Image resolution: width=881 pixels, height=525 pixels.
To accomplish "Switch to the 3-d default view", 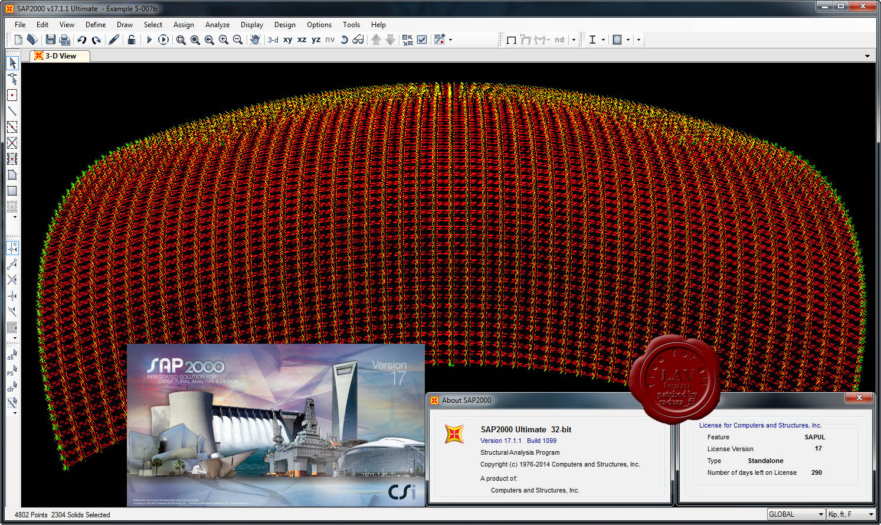I will point(273,40).
